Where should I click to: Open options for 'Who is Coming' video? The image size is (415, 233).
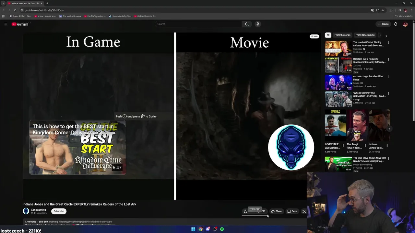click(389, 94)
